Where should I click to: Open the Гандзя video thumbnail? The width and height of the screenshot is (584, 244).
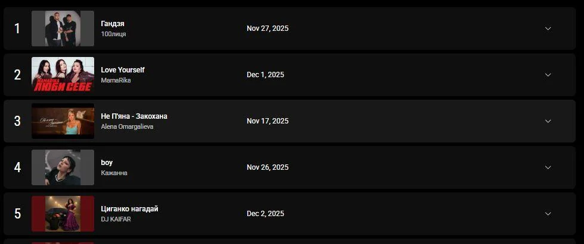[x=63, y=28]
